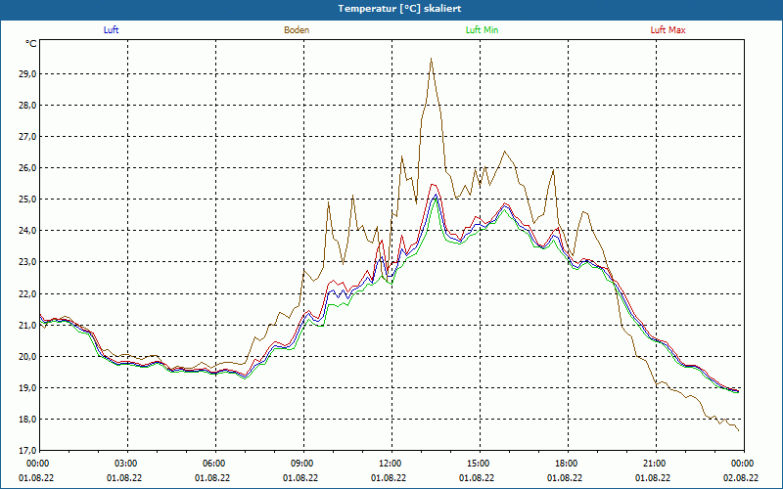Click the y-axis value 26,0

coord(27,168)
